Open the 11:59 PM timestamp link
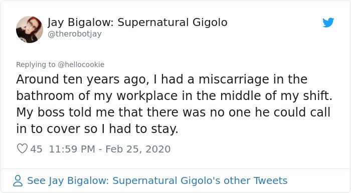The image size is (351, 193). click(72, 149)
